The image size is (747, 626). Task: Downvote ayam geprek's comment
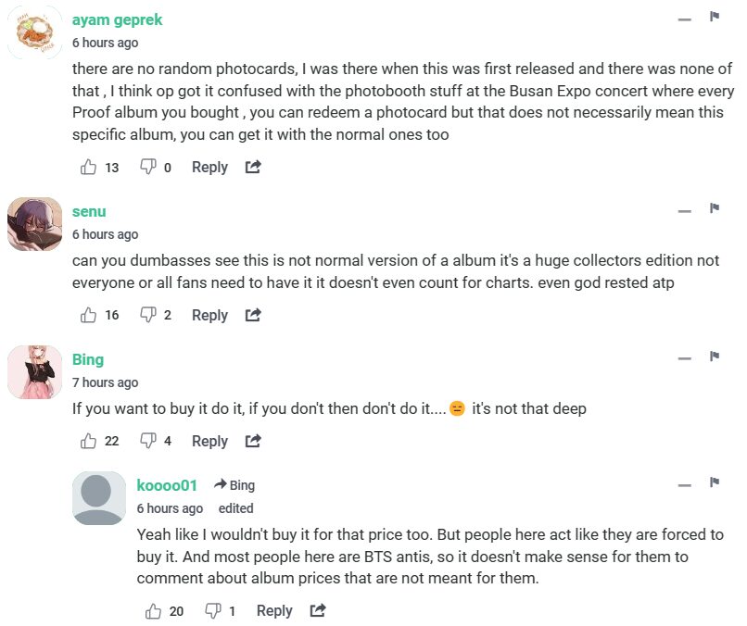[147, 167]
